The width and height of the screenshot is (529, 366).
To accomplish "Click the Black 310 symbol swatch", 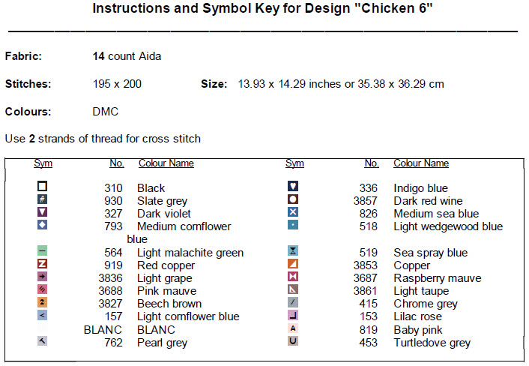I will click(43, 186).
